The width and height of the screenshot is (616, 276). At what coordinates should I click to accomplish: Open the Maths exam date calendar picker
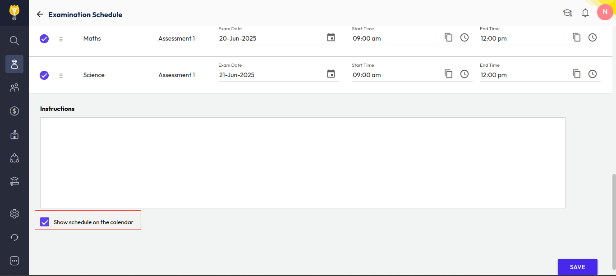pyautogui.click(x=331, y=37)
